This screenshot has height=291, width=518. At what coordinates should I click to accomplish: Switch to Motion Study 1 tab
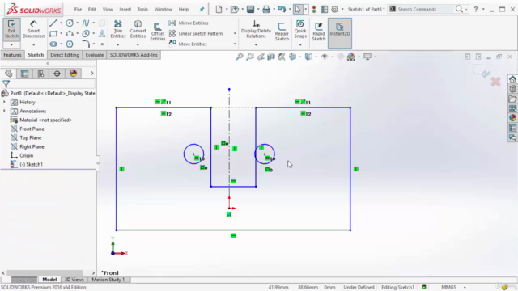(108, 280)
